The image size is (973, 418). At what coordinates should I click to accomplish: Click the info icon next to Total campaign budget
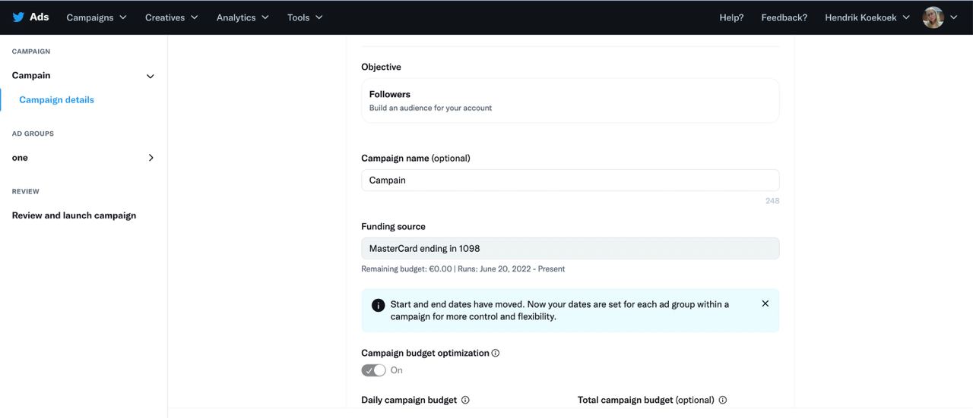723,400
